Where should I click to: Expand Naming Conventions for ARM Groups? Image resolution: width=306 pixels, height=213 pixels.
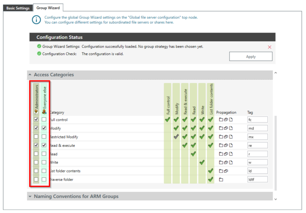[x=30, y=197]
